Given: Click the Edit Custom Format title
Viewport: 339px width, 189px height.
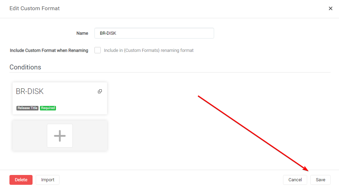Looking at the screenshot, I should pos(35,8).
